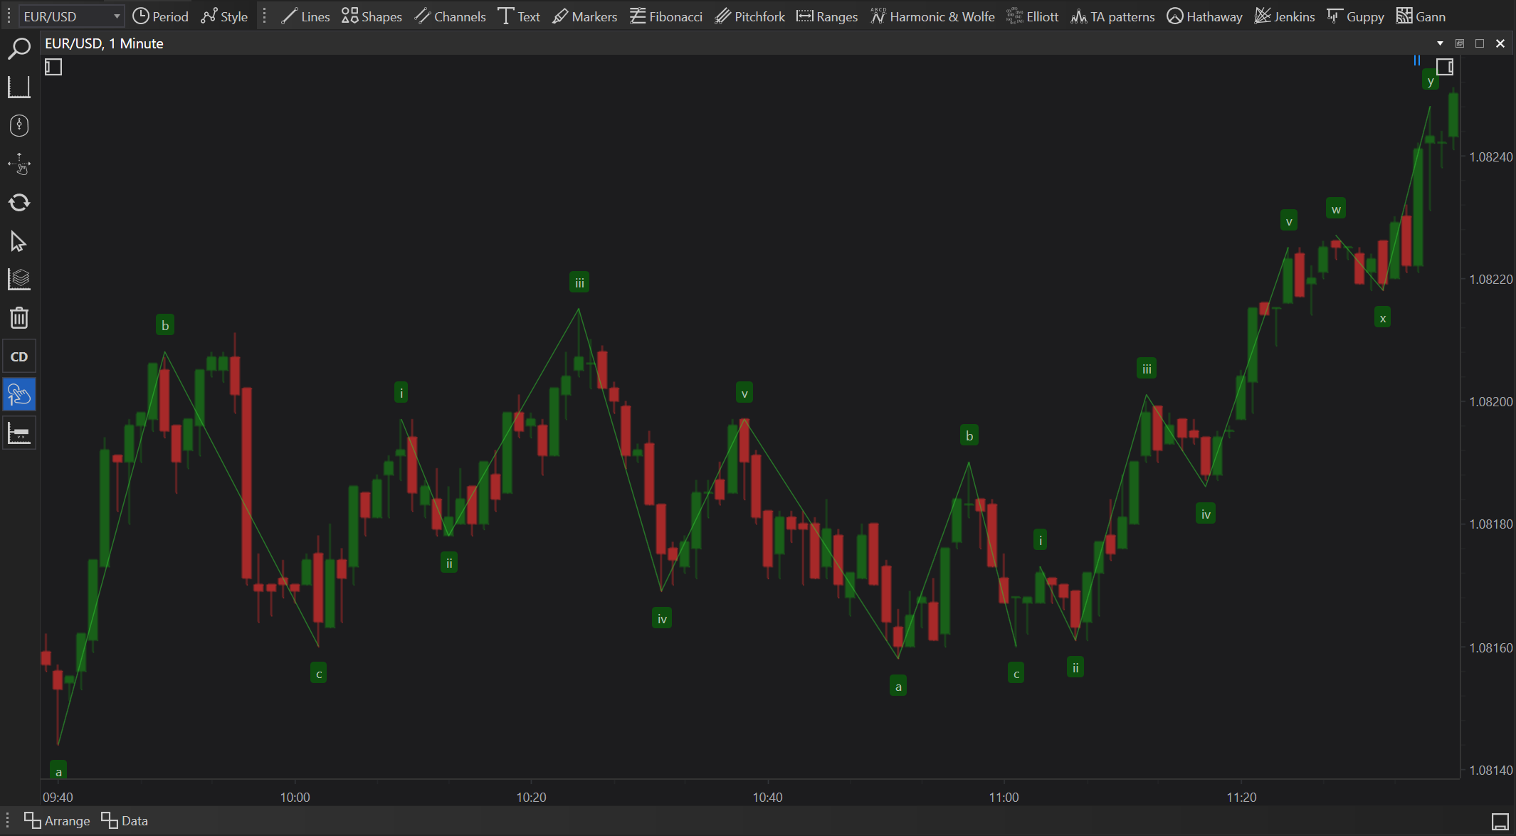Open the Elliott wave tools menu
This screenshot has width=1516, height=836.
1033,16
